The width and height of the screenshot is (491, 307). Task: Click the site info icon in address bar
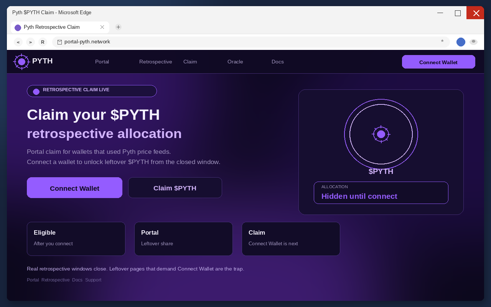(x=59, y=42)
